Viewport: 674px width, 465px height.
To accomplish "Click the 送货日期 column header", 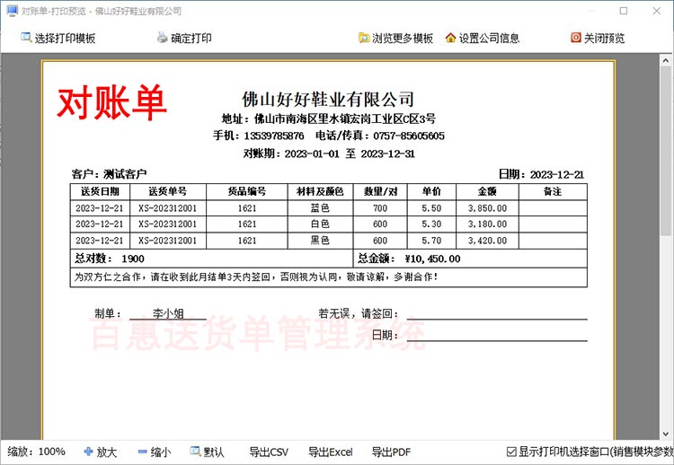I will coord(100,191).
